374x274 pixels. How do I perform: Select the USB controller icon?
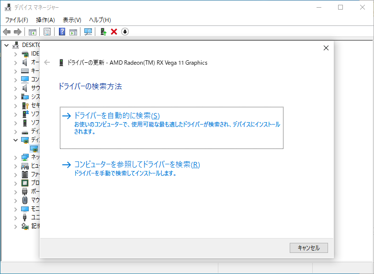[x=24, y=217]
